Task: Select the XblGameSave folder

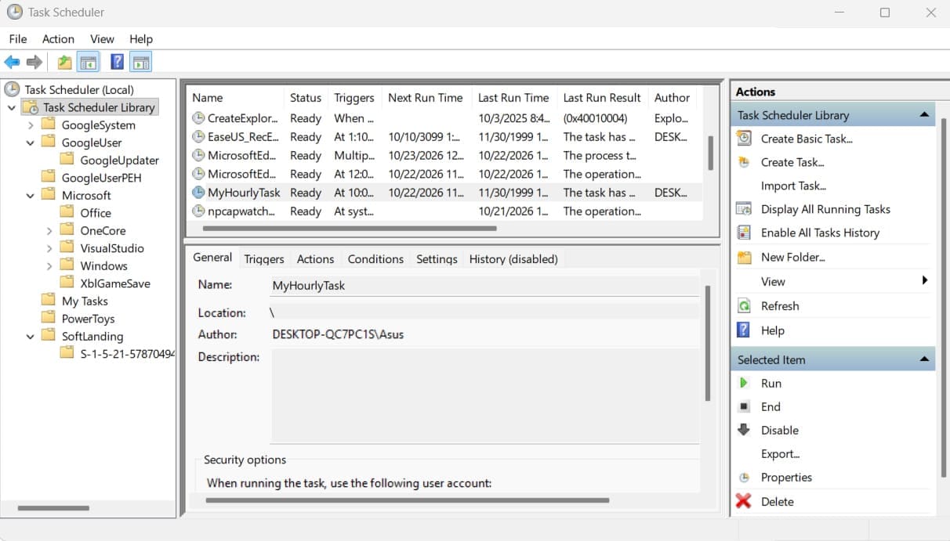Action: click(115, 283)
